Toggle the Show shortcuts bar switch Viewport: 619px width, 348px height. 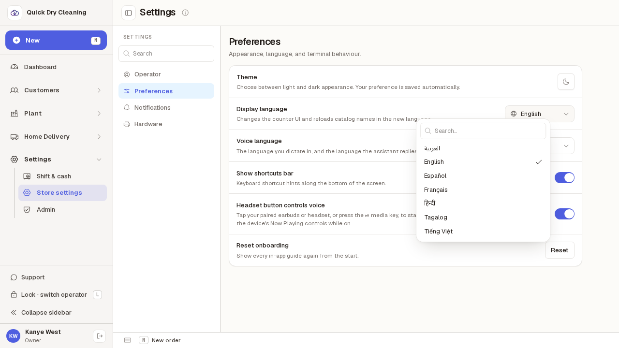[564, 177]
